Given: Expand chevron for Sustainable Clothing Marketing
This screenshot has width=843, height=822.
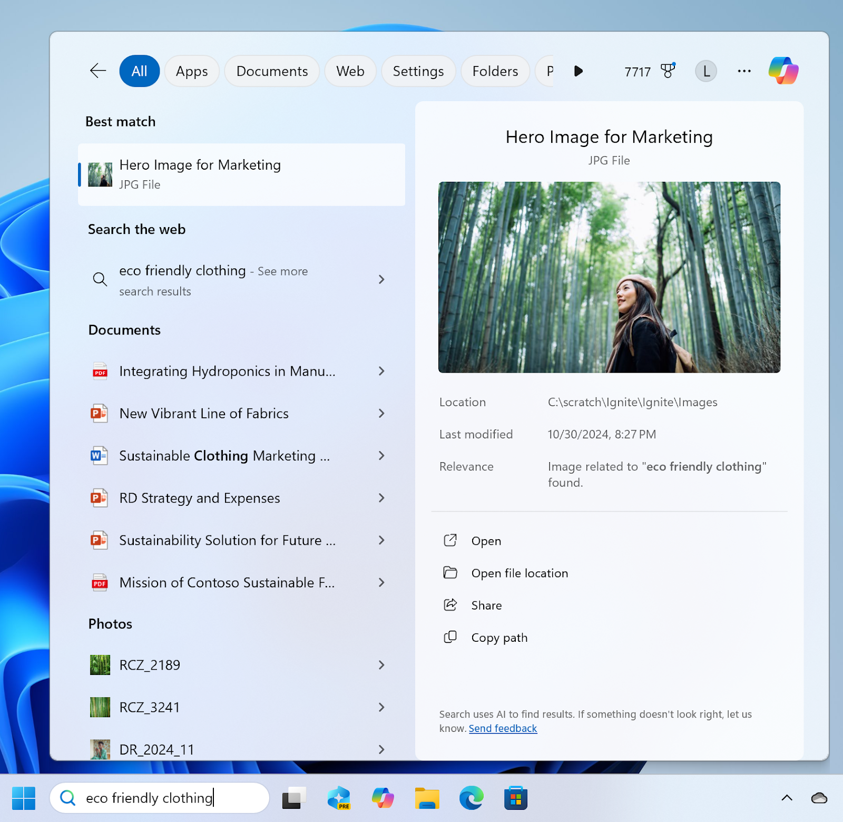Looking at the screenshot, I should 382,456.
